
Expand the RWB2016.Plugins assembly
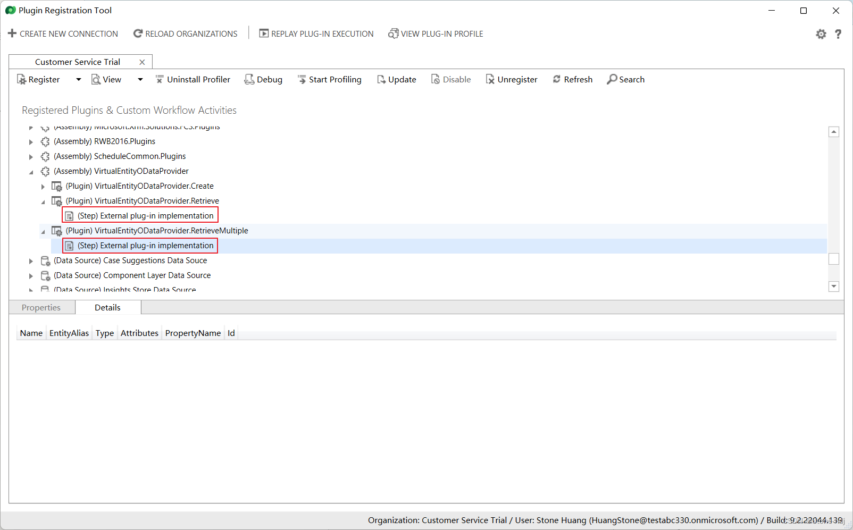click(30, 141)
